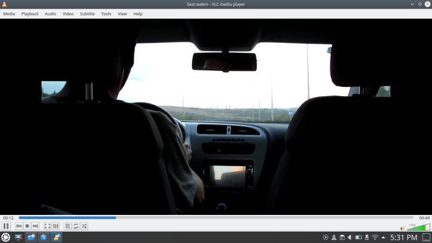Image resolution: width=432 pixels, height=243 pixels.
Task: Click the show desktop button
Action: click(426, 237)
